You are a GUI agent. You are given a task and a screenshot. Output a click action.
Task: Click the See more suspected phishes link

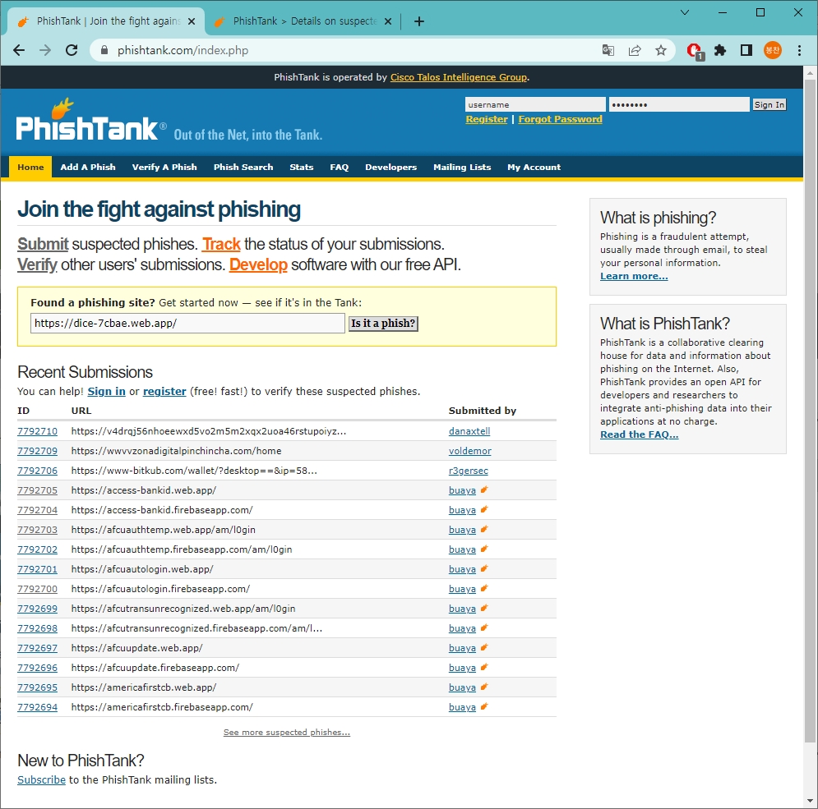286,733
